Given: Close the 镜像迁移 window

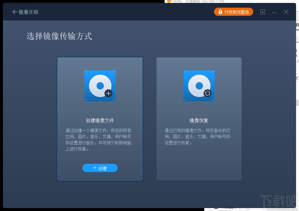Looking at the screenshot, I should pos(286,12).
